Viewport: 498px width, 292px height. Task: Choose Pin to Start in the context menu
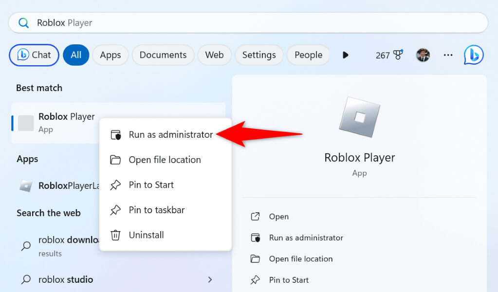tap(165, 185)
